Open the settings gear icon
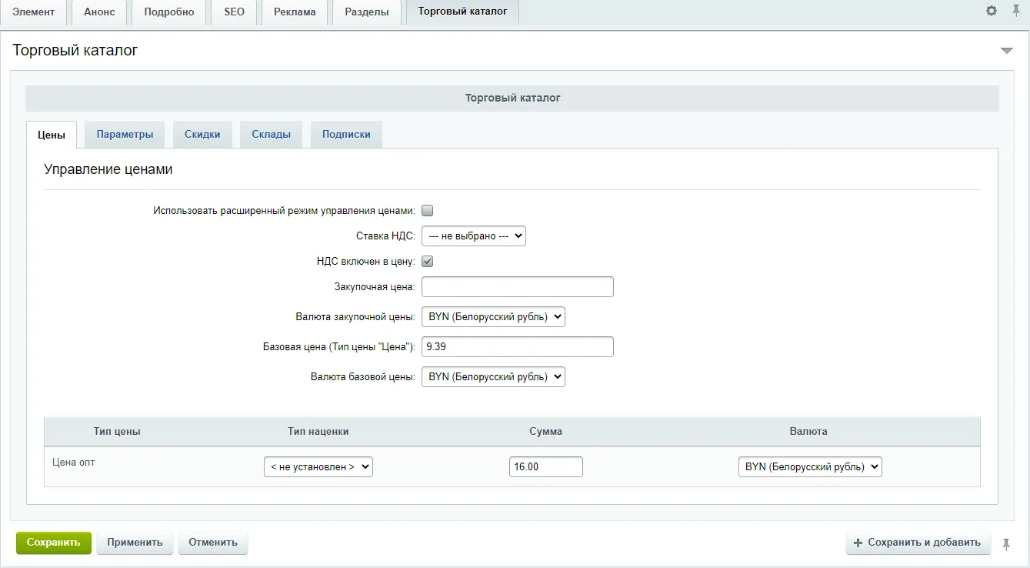1030x568 pixels. point(992,11)
